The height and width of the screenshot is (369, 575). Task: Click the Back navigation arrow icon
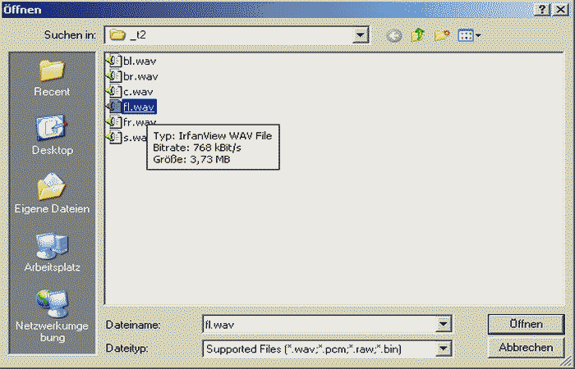click(394, 35)
